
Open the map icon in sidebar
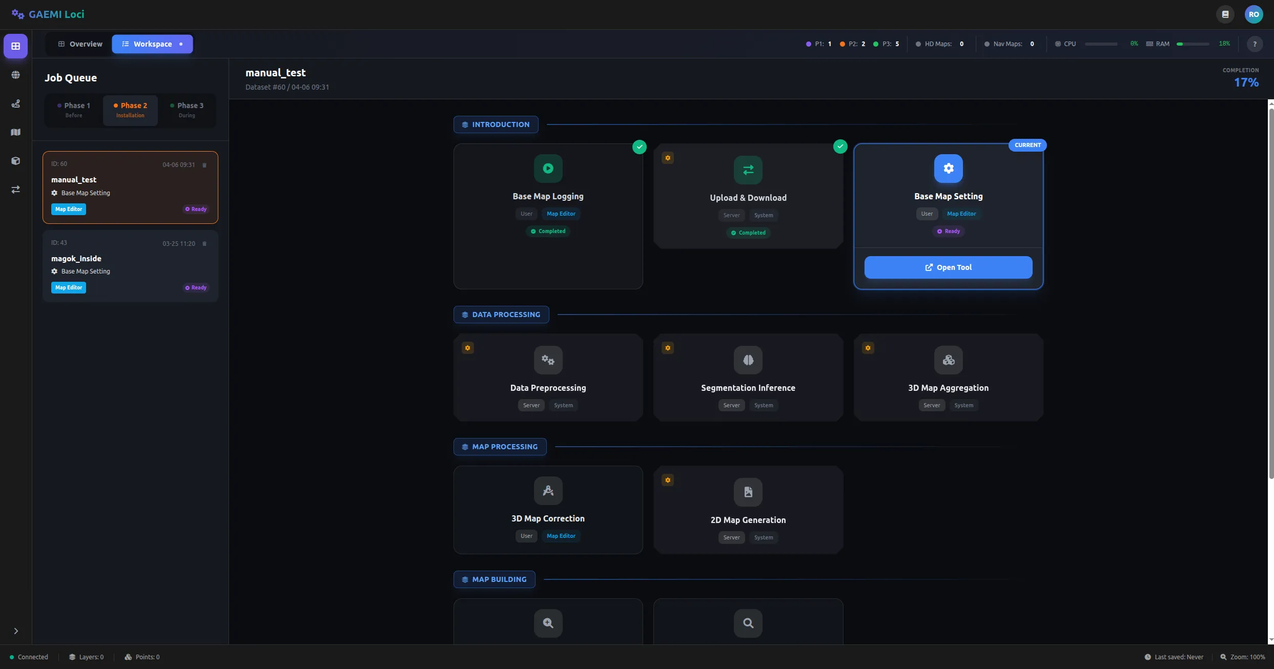pyautogui.click(x=16, y=132)
